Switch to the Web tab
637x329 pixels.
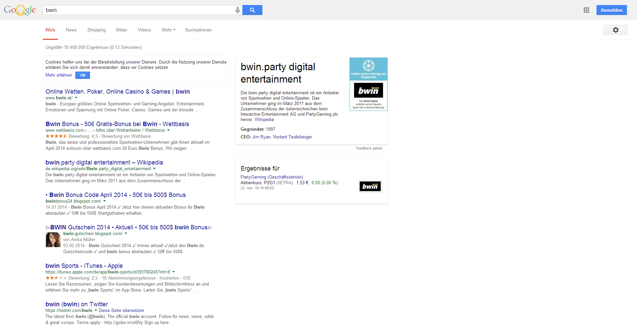pyautogui.click(x=50, y=30)
